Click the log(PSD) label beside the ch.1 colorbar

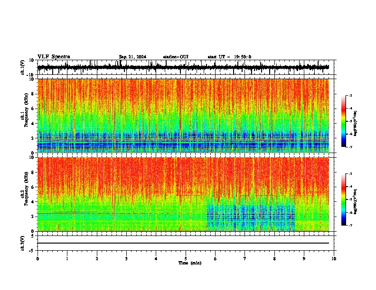[x=356, y=124]
